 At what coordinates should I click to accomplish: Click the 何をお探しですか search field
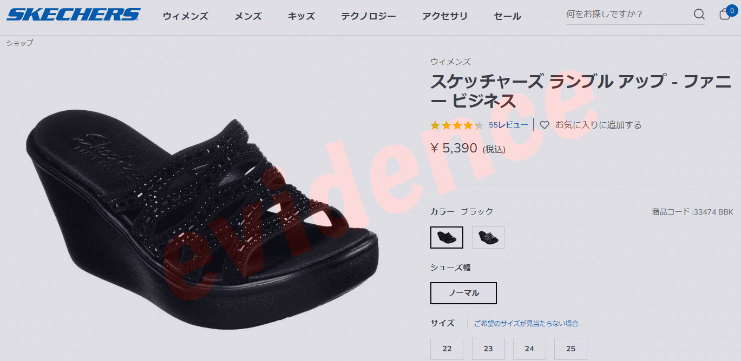pos(628,14)
